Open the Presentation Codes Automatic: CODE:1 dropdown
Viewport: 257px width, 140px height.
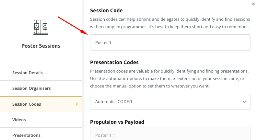(x=170, y=102)
